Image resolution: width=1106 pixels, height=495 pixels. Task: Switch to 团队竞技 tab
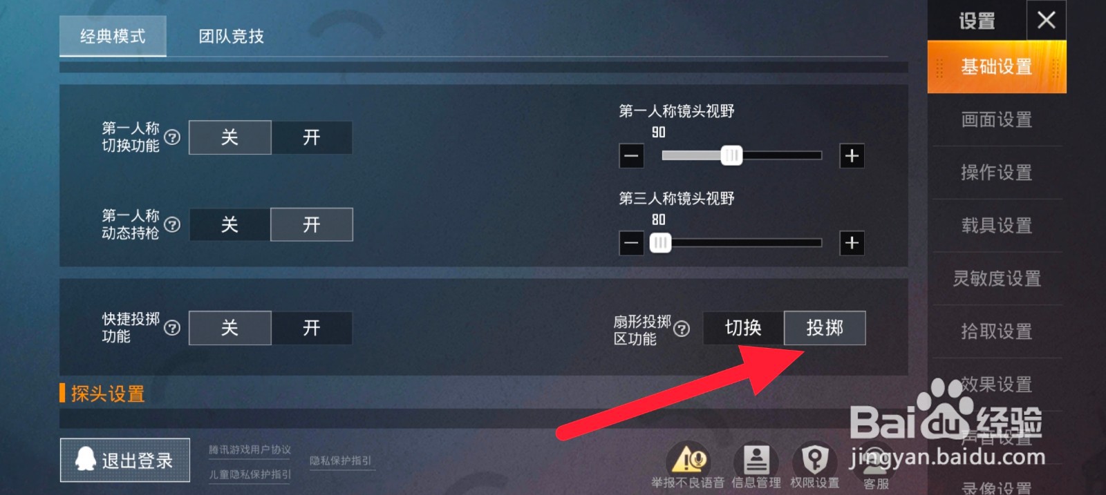point(232,36)
